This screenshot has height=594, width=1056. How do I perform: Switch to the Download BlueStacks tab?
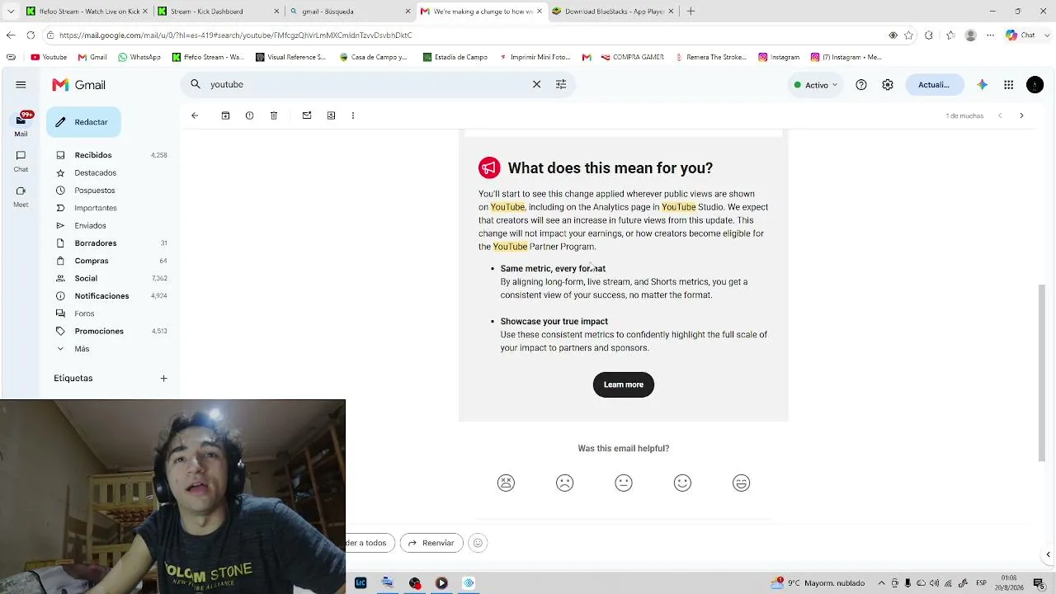point(613,12)
